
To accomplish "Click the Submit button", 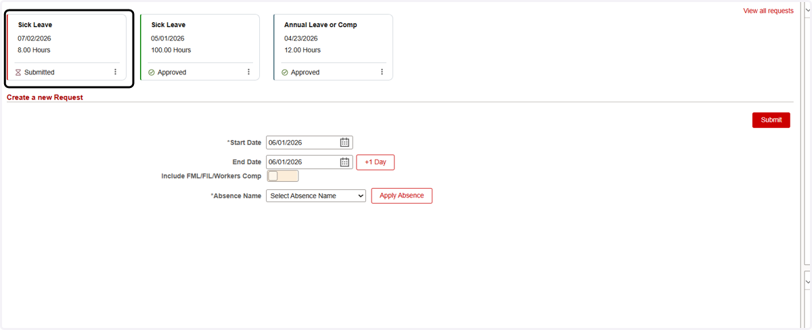I will (771, 120).
